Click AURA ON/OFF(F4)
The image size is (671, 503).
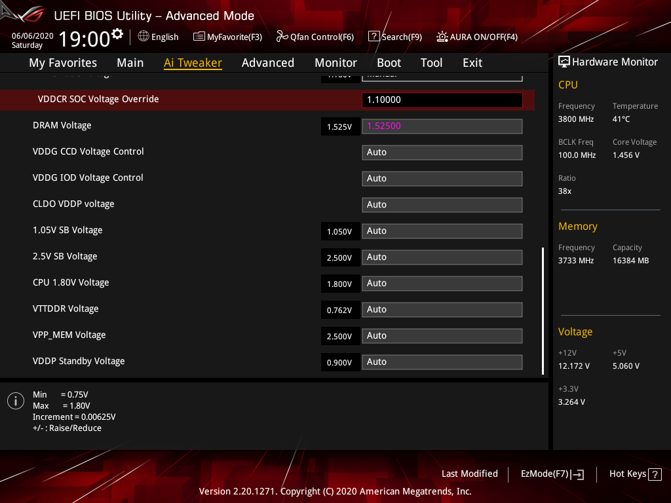(x=484, y=37)
